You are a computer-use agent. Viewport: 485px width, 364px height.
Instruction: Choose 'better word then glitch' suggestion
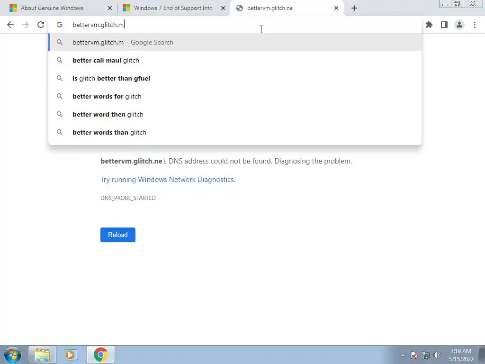pos(235,114)
